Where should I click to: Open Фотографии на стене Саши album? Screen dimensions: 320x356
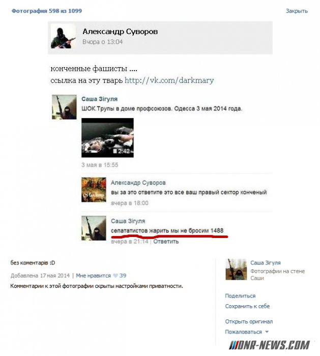(278, 275)
